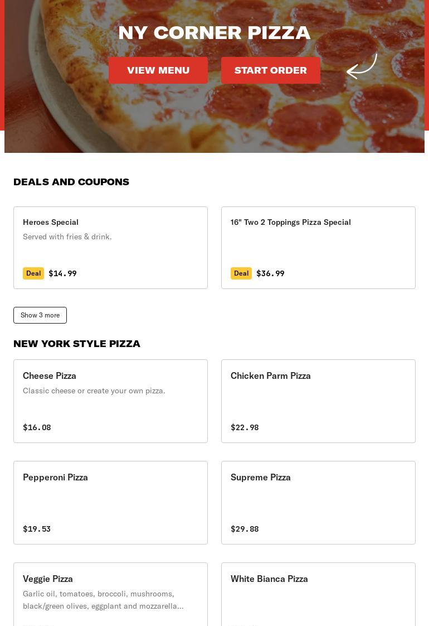Expand deals with Show 3 more
The height and width of the screenshot is (626, 429).
pyautogui.click(x=40, y=315)
